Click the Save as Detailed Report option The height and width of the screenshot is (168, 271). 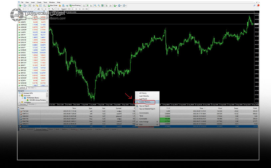pyautogui.click(x=147, y=109)
